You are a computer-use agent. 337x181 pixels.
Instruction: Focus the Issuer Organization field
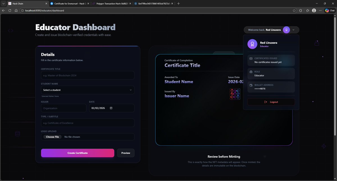(64, 108)
